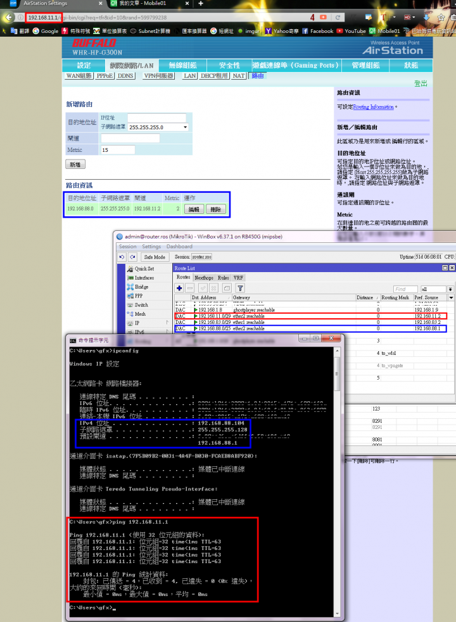Click WinBox undo arrow icon
This screenshot has height=622, width=456.
tap(122, 257)
